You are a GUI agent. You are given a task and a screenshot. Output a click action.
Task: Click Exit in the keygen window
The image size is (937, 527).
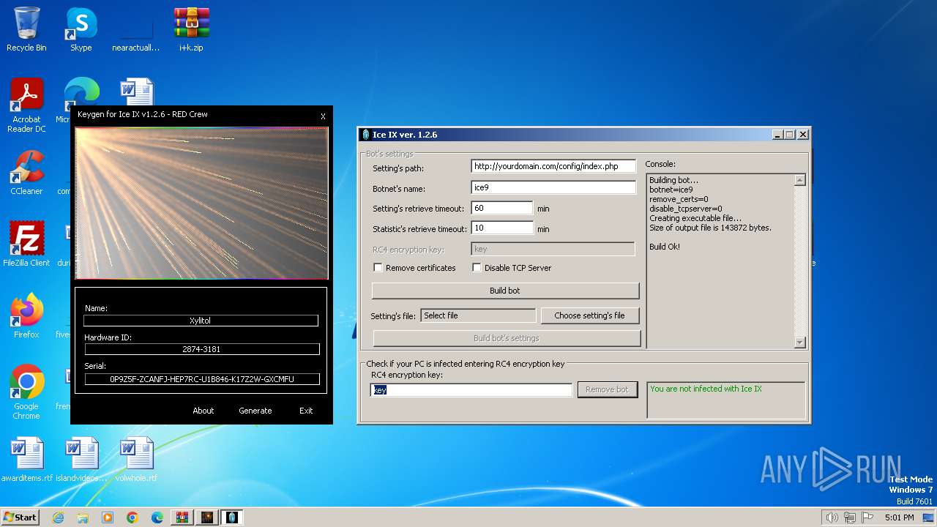(306, 411)
